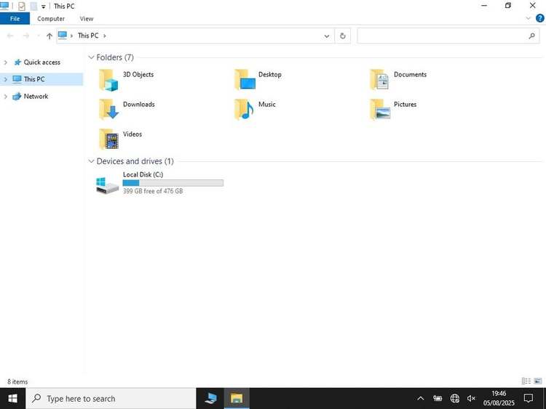Open the Action Center notifications icon
Screen dimensions: 546x409
coord(529,399)
